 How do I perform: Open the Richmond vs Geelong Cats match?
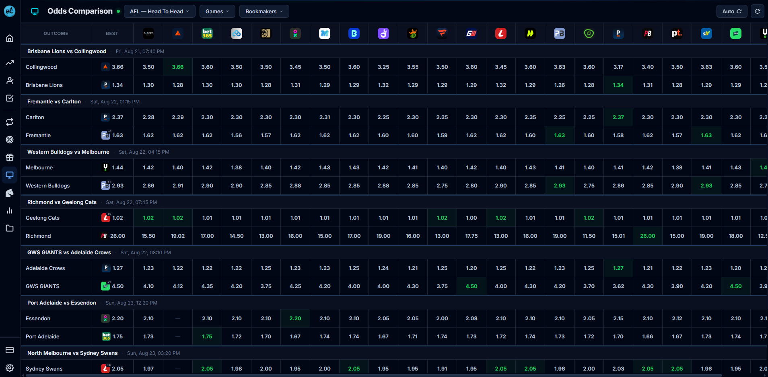[x=62, y=202]
